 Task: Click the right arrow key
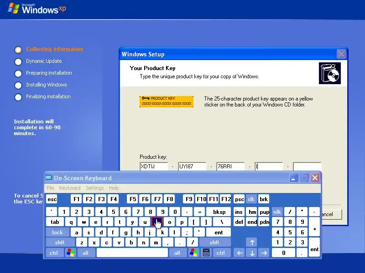(264, 253)
